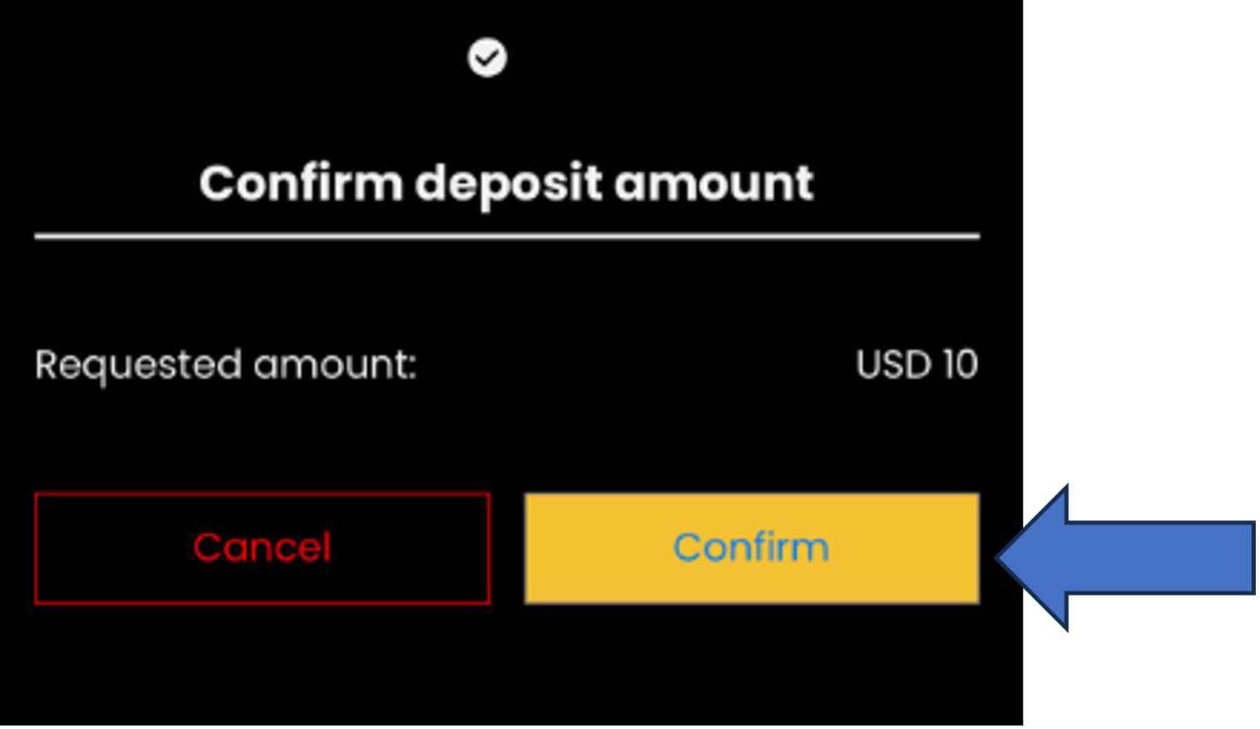
Task: Click the red 'Cancel' text label
Action: (x=262, y=547)
